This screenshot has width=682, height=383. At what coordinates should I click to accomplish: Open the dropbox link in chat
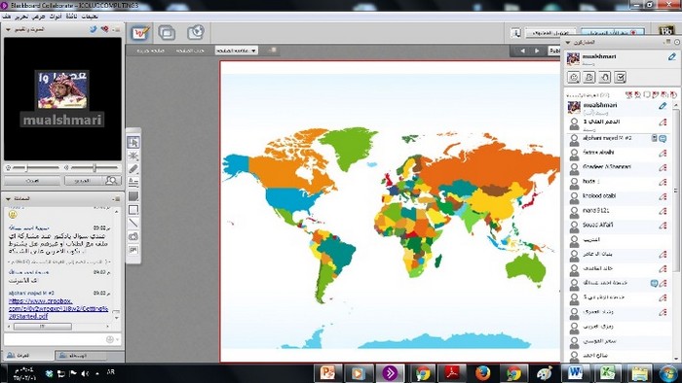[58, 308]
